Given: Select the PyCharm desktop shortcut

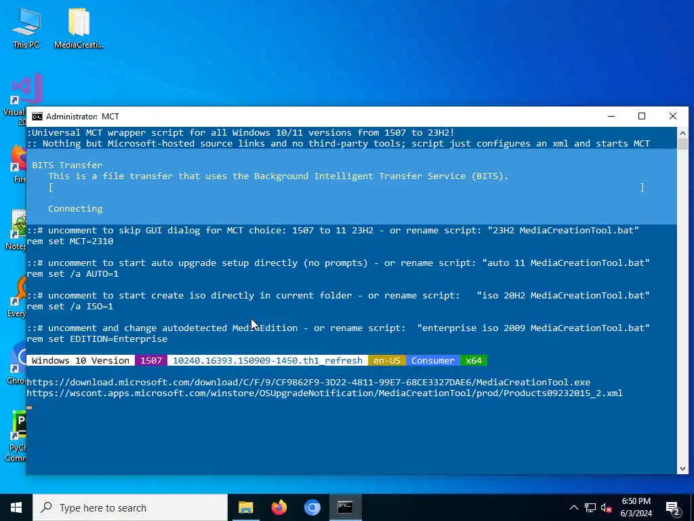Looking at the screenshot, I should 17,436.
